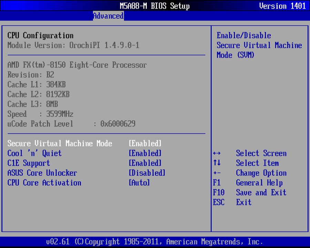Click the Speed 3599MHz line
Viewport: 310px width, 248px height.
(x=40, y=114)
